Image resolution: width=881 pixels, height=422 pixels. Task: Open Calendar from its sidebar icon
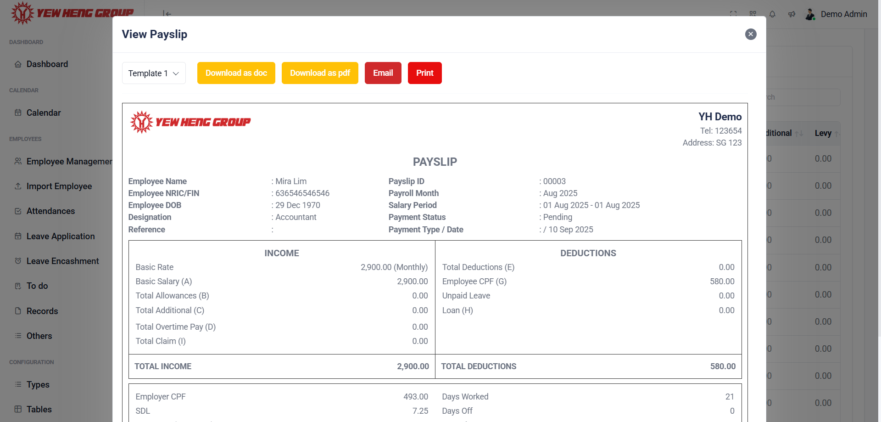[17, 113]
